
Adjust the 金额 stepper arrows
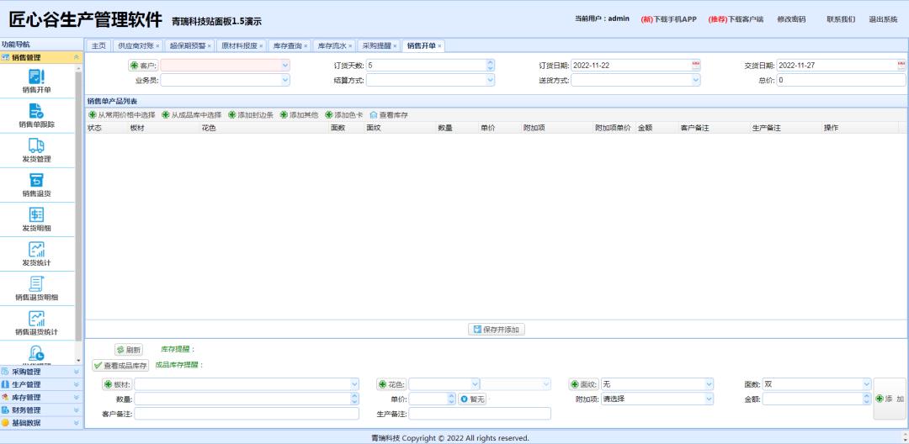pyautogui.click(x=867, y=399)
